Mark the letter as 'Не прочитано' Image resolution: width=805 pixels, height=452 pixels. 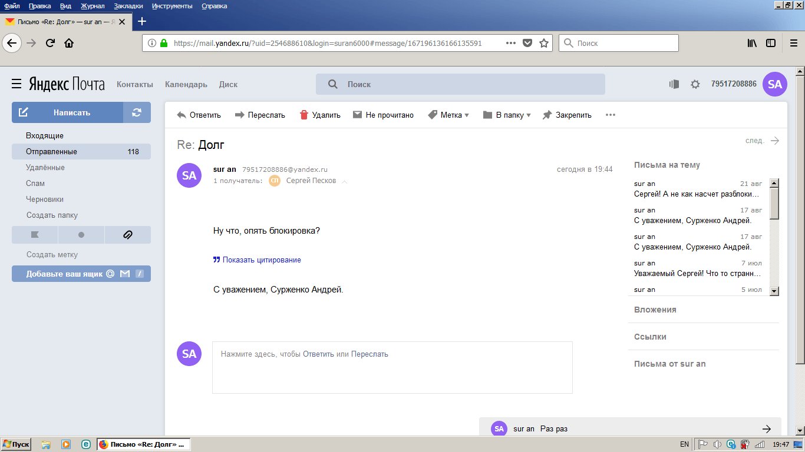383,115
